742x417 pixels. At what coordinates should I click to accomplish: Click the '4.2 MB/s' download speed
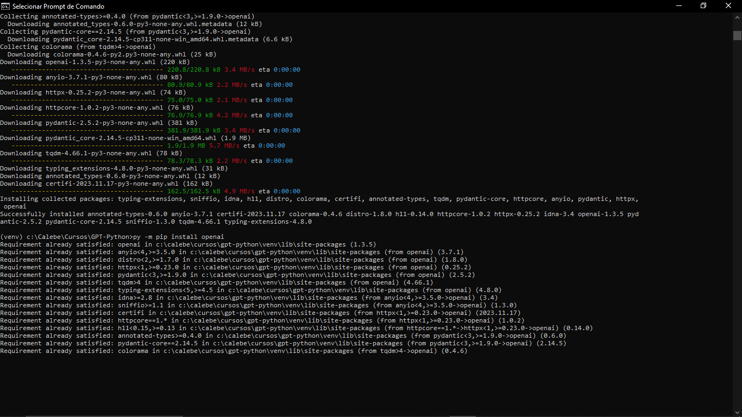pyautogui.click(x=232, y=115)
